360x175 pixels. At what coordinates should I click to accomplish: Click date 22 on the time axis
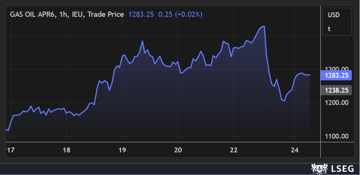(x=234, y=150)
